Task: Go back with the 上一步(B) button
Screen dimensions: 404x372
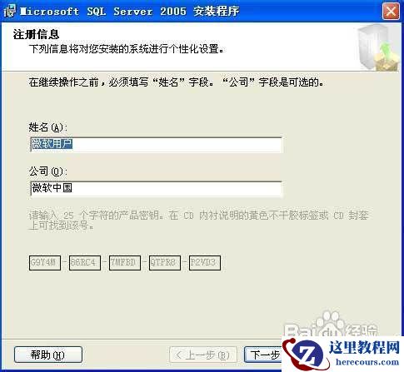Action: pyautogui.click(x=203, y=355)
